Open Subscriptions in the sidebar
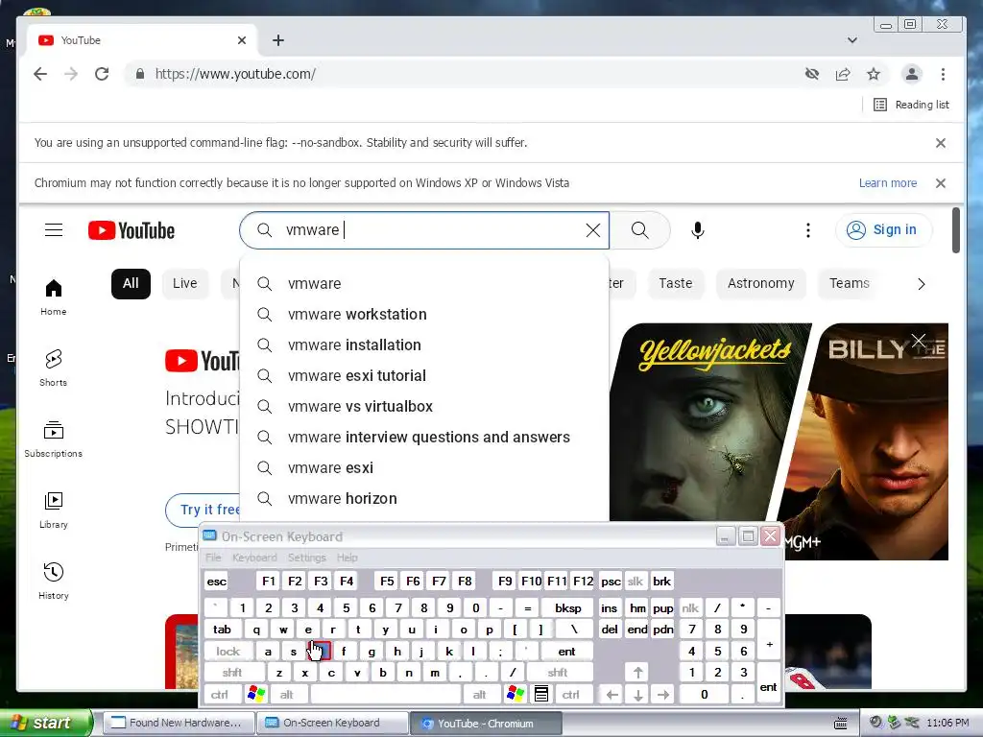Screen dimensions: 983x737 (54, 439)
